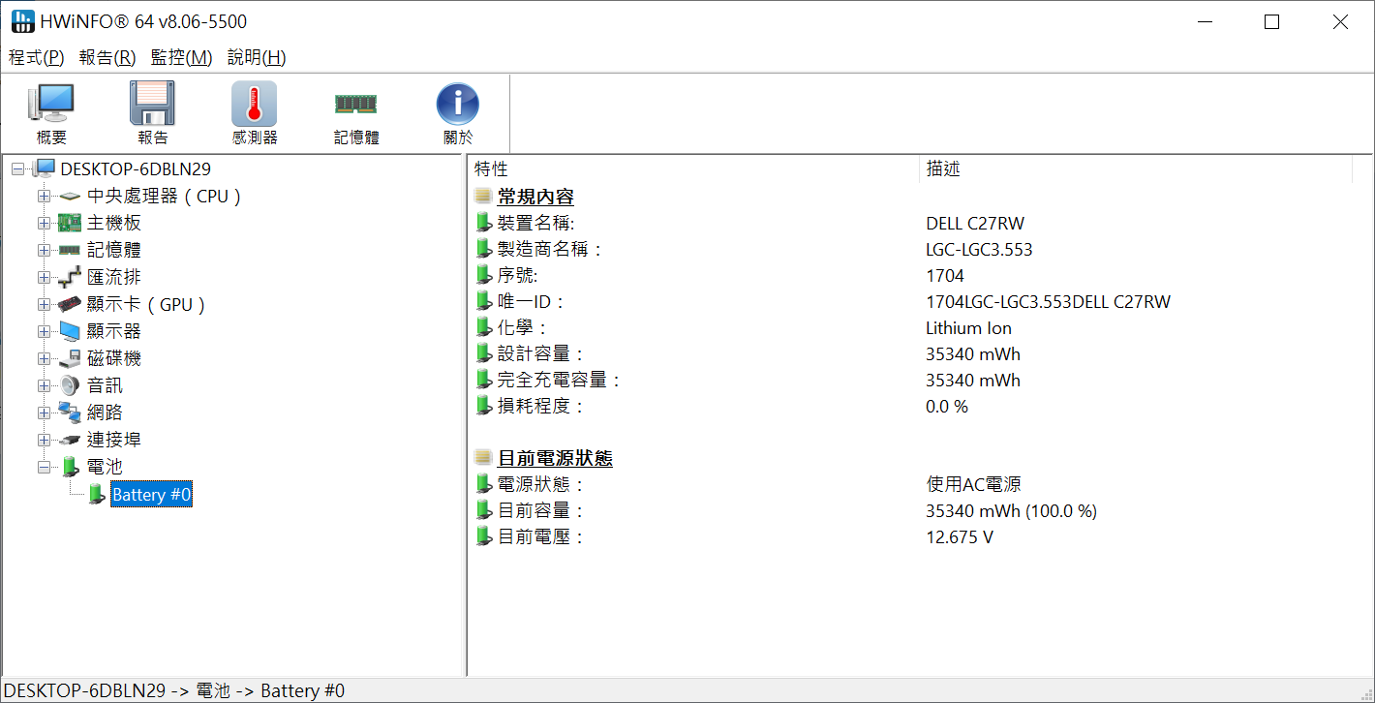Select the DESKTOP-6DBLN29 tree label

click(x=136, y=168)
